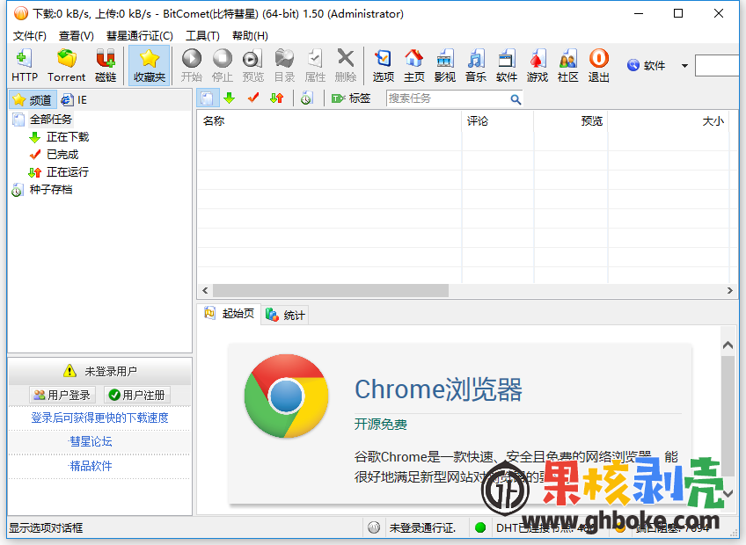Open the 软件 software toolbar icon
Screen dimensions: 746x545
click(506, 66)
